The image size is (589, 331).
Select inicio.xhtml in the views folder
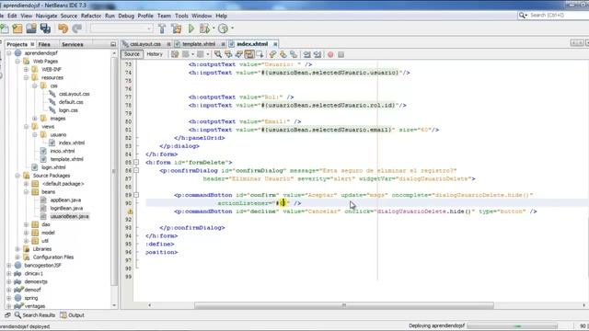63,151
